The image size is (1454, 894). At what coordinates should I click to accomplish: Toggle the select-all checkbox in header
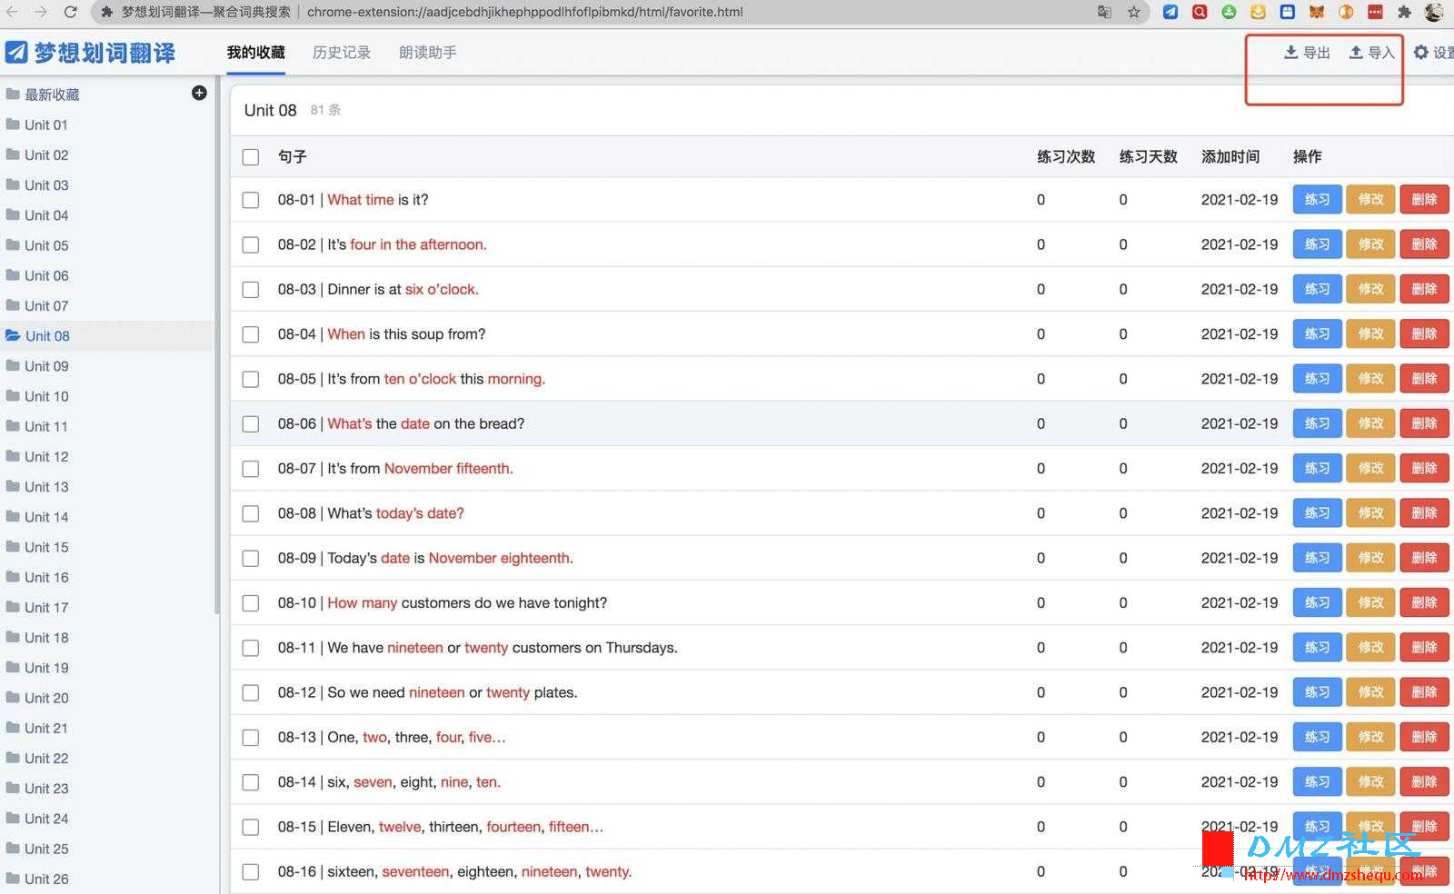[251, 157]
